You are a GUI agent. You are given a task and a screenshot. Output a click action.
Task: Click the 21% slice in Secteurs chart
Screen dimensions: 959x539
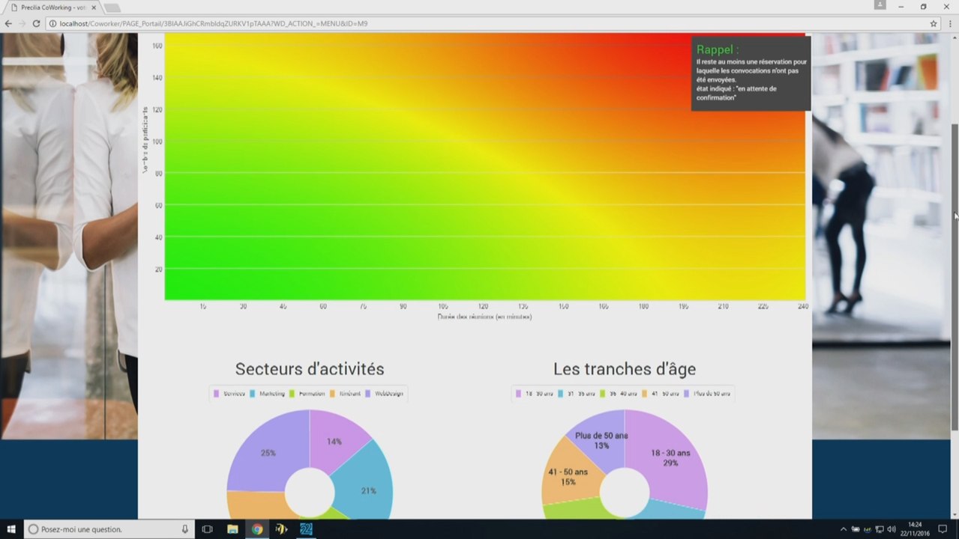[x=367, y=490]
